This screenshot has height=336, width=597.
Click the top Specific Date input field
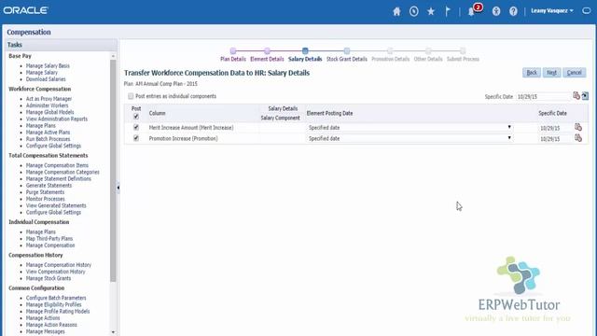[543, 97]
